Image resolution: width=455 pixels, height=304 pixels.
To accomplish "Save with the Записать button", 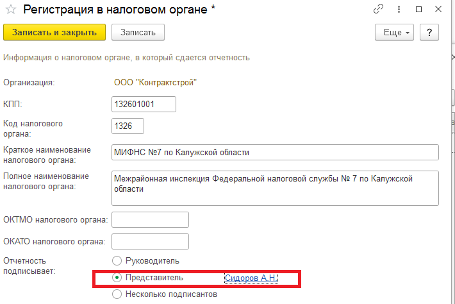I will pyautogui.click(x=138, y=32).
